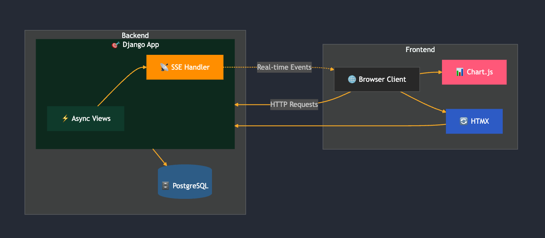Viewport: 545px width, 238px height.
Task: Click the Chart.js pink node
Action: 474,72
